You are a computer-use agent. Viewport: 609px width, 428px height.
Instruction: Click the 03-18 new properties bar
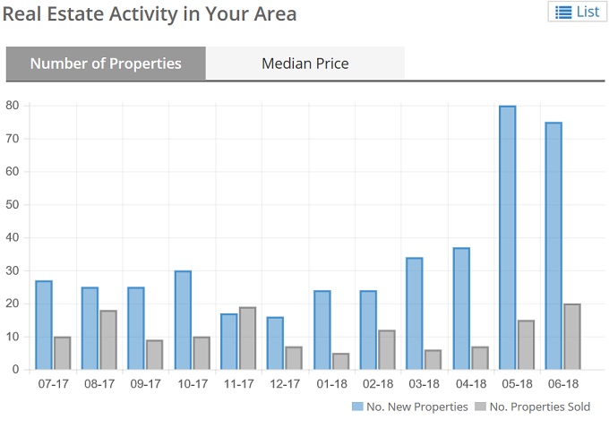(415, 313)
